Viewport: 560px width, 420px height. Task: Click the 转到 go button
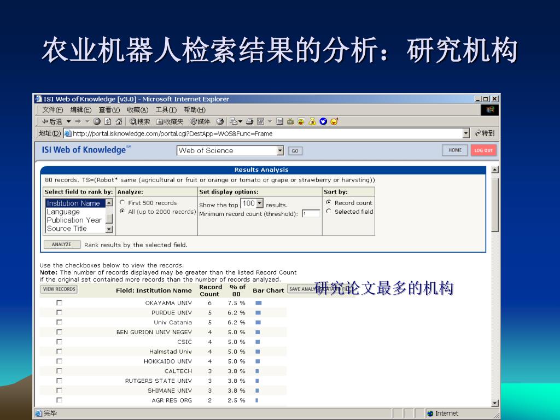(485, 133)
